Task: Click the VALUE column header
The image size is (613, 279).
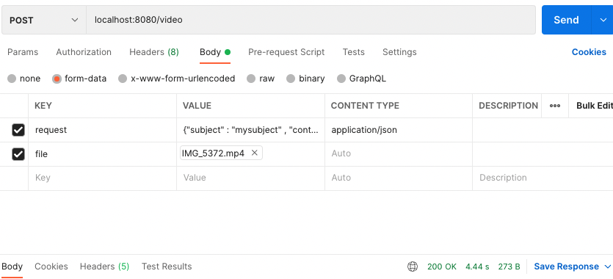Action: pos(197,106)
